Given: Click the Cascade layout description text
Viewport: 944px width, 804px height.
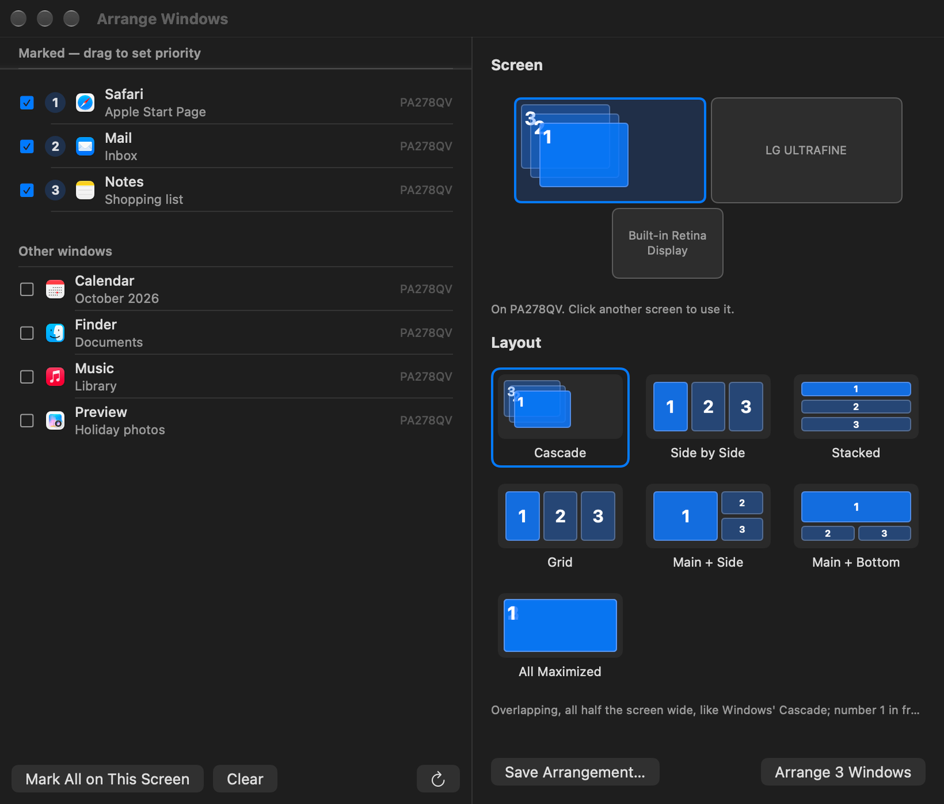Looking at the screenshot, I should 705,710.
